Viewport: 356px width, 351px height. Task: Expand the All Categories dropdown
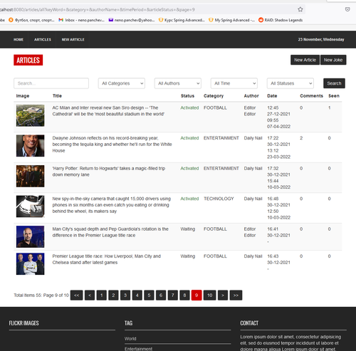coord(122,83)
